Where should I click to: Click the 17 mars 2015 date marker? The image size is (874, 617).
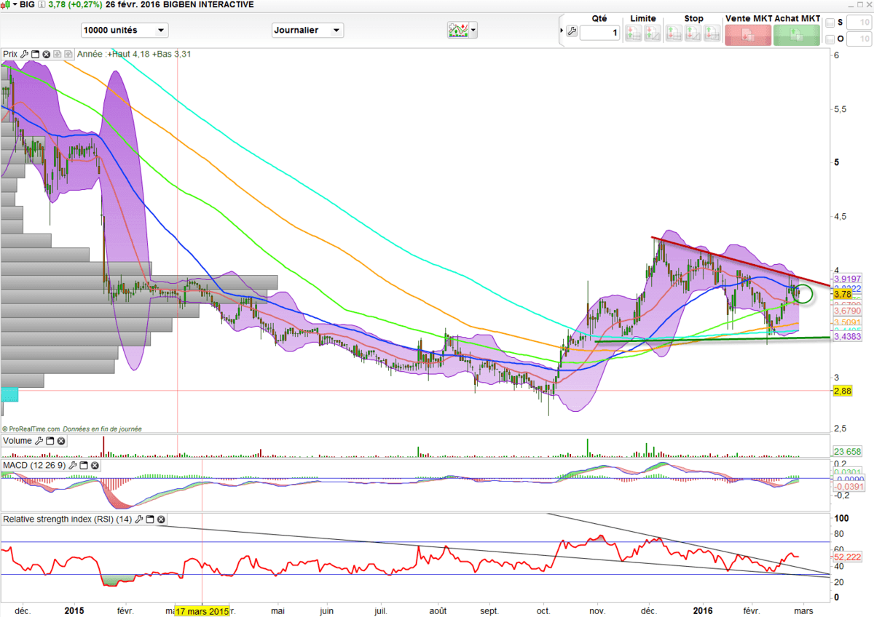point(202,611)
